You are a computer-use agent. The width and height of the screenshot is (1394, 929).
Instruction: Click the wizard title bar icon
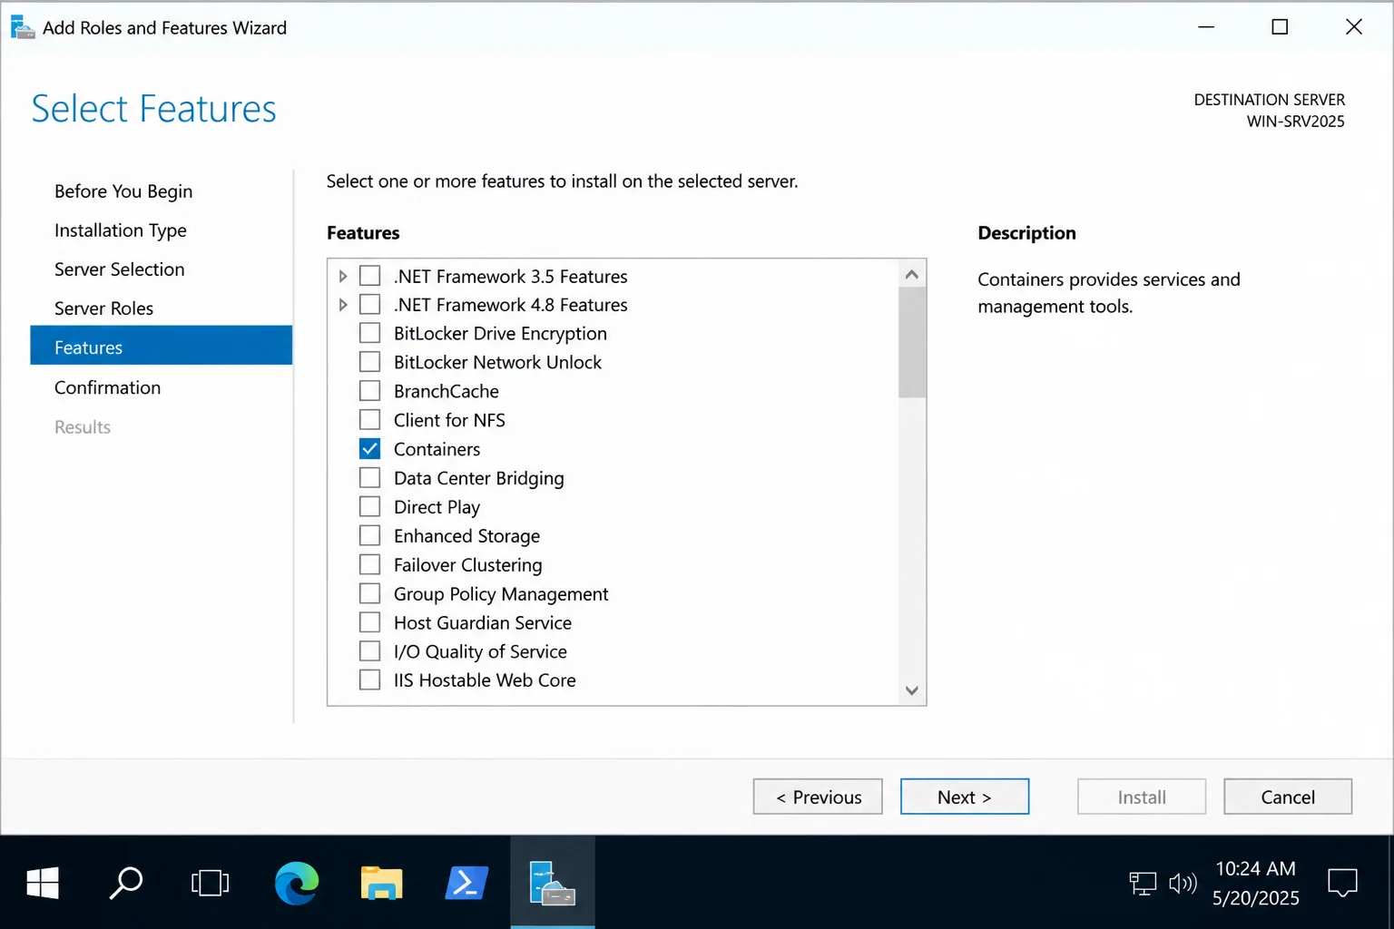pos(23,27)
